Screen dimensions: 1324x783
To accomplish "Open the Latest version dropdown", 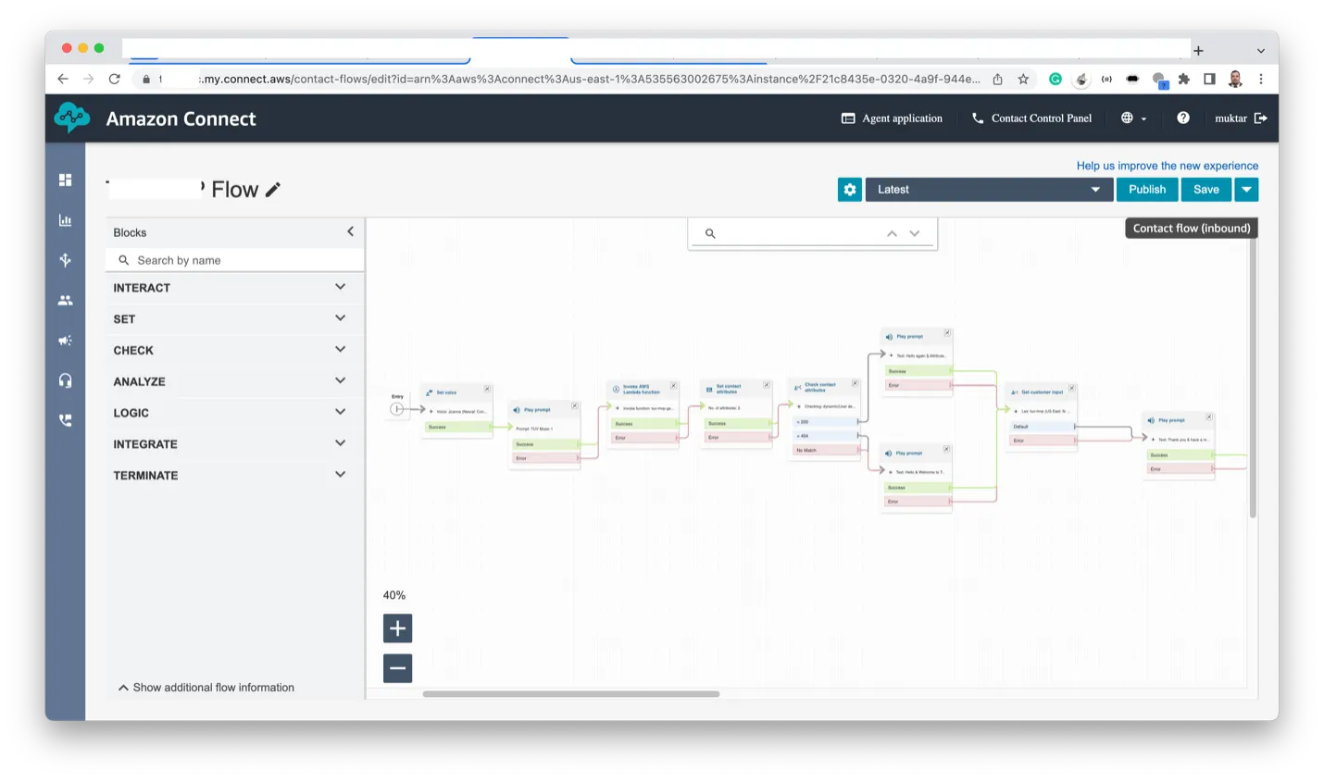I will coord(988,190).
